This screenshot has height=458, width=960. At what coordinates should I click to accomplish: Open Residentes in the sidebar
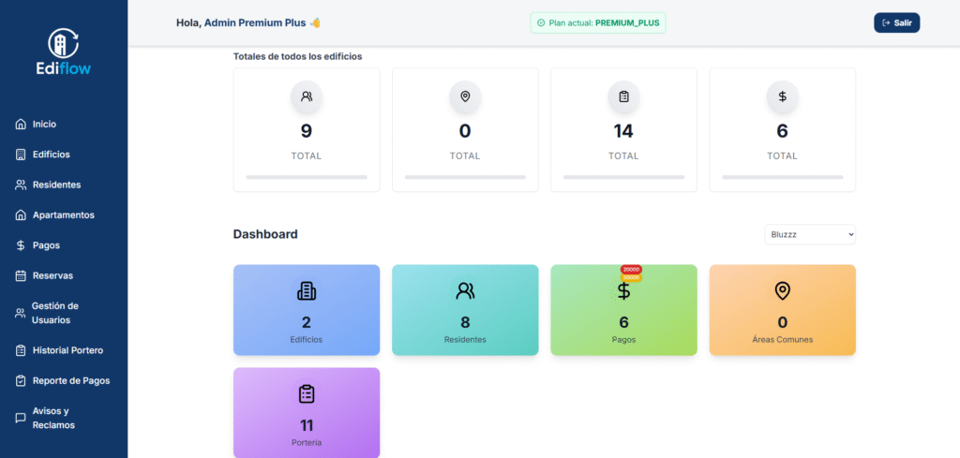tap(56, 185)
